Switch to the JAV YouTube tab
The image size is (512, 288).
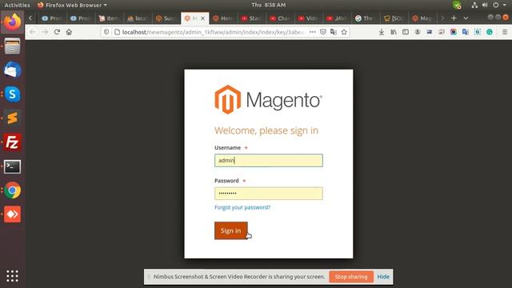click(x=337, y=18)
